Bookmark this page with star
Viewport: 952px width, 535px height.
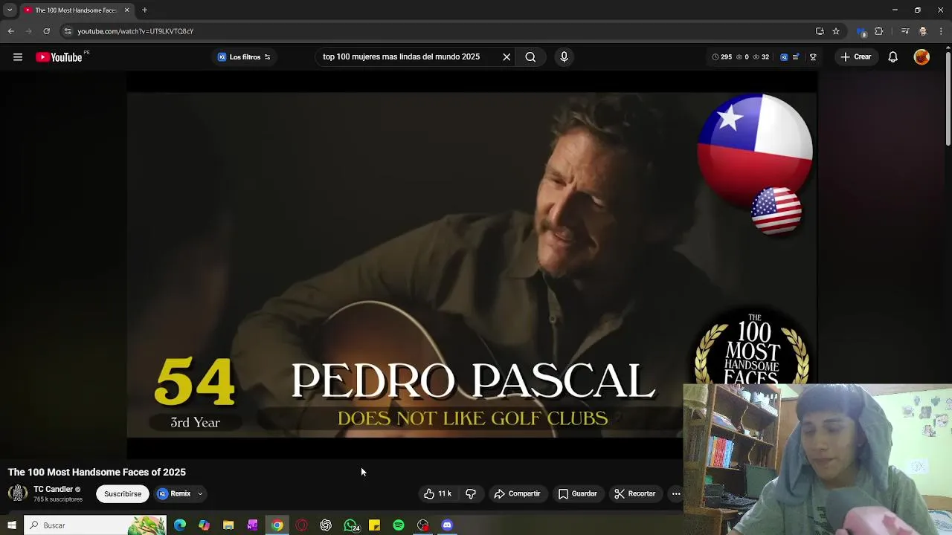click(836, 31)
